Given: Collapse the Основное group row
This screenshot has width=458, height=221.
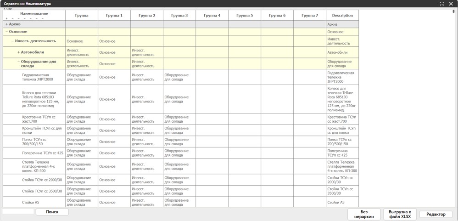Looking at the screenshot, I should pos(7,32).
